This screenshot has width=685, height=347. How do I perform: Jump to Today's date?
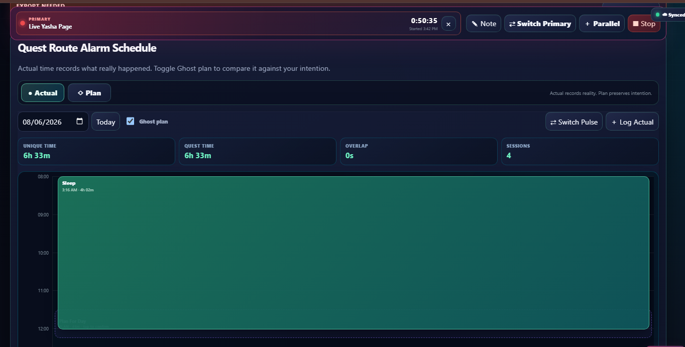105,122
